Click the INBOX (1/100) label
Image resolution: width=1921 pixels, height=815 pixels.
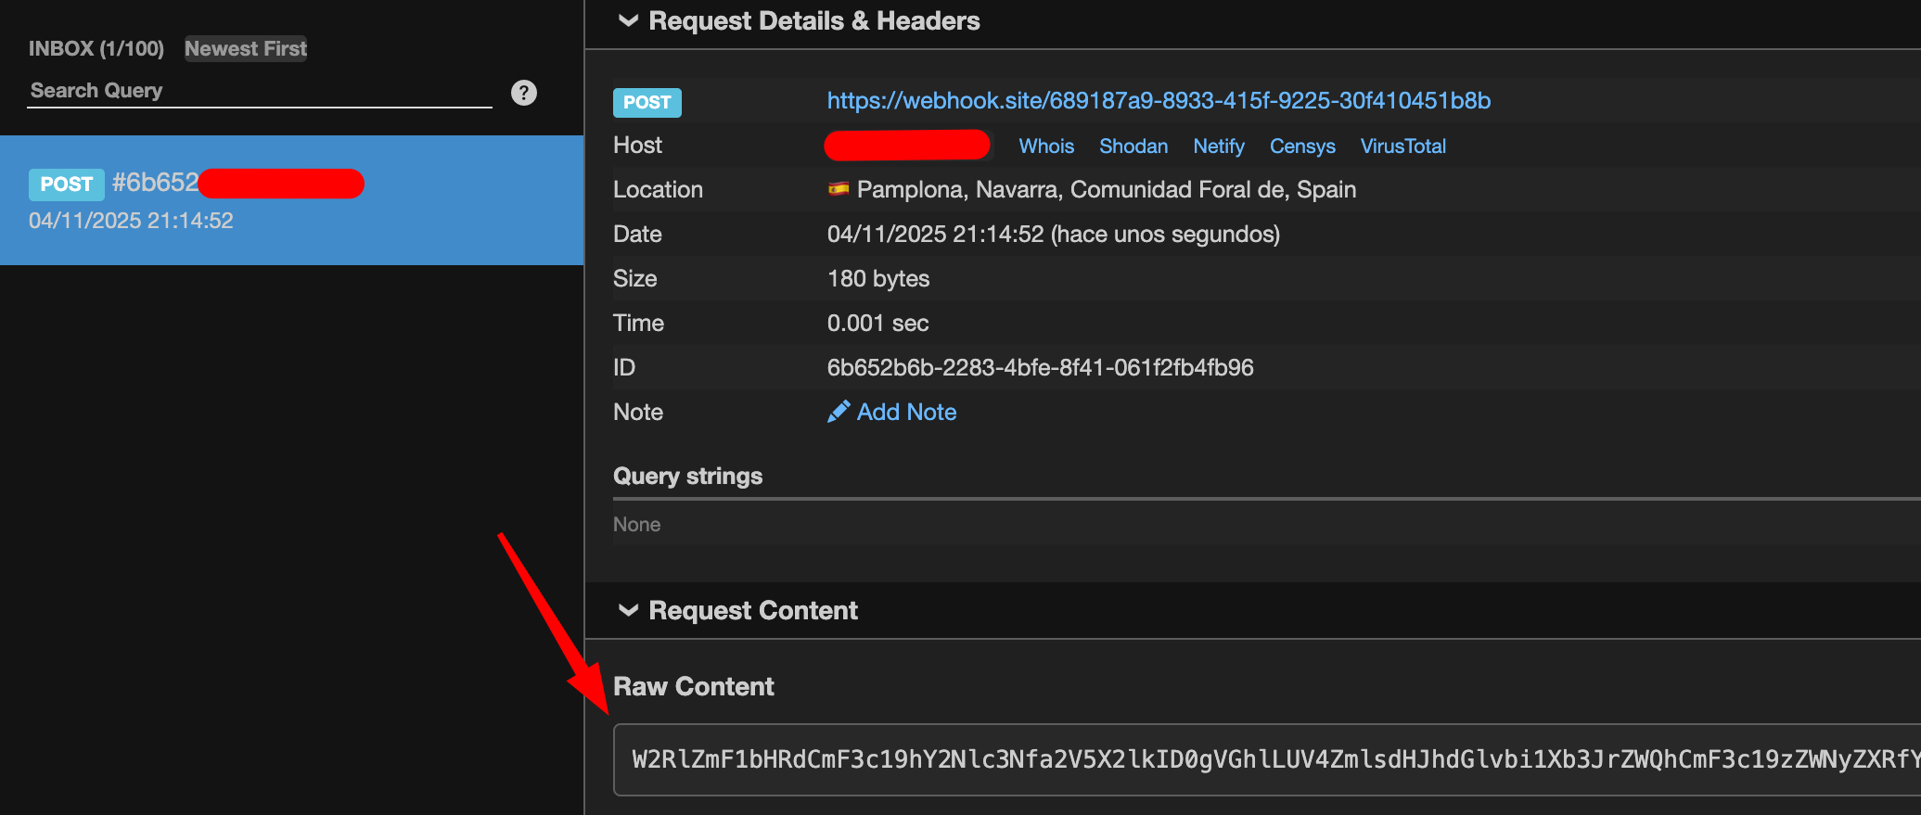click(x=96, y=48)
